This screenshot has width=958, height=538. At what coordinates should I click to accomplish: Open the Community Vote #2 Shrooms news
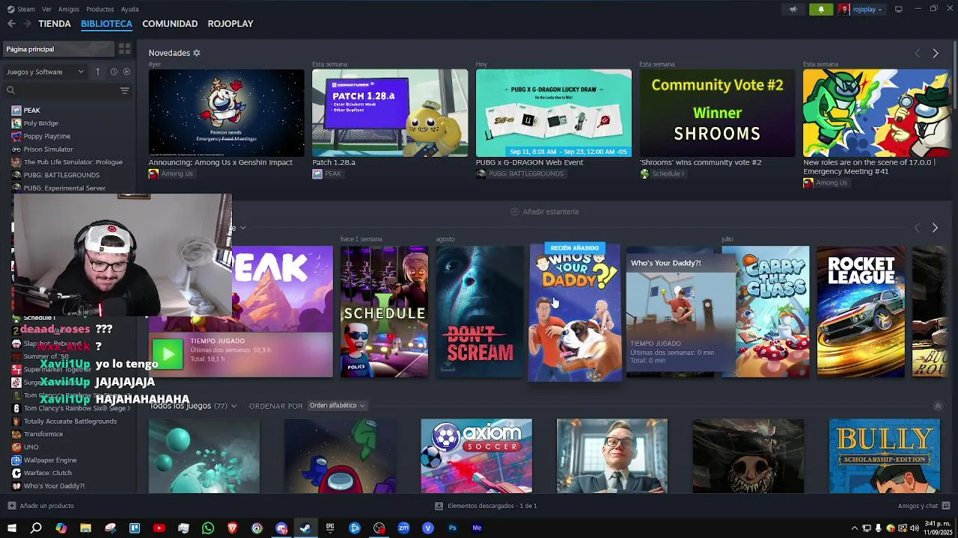pos(717,113)
